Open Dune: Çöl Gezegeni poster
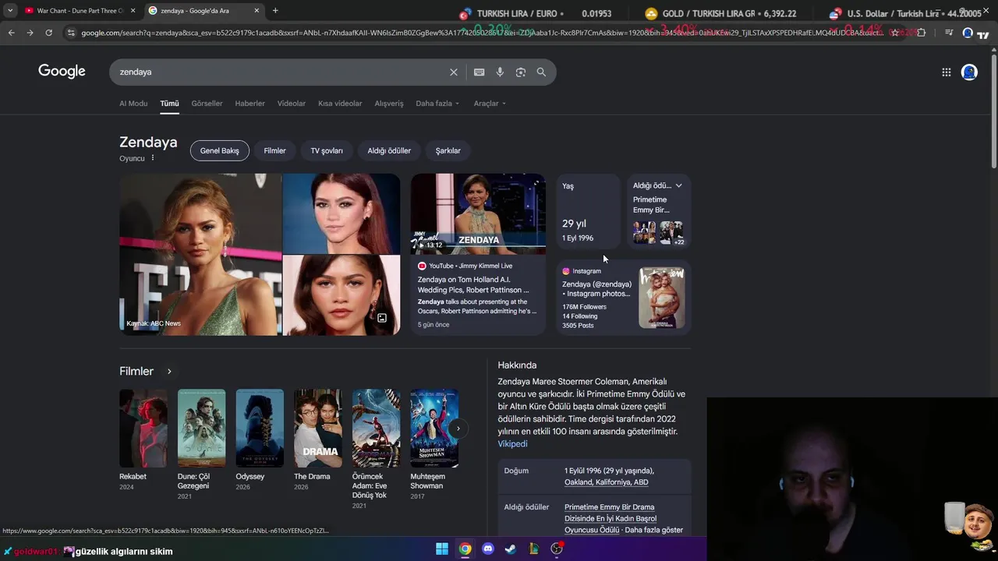This screenshot has width=998, height=561. (201, 429)
